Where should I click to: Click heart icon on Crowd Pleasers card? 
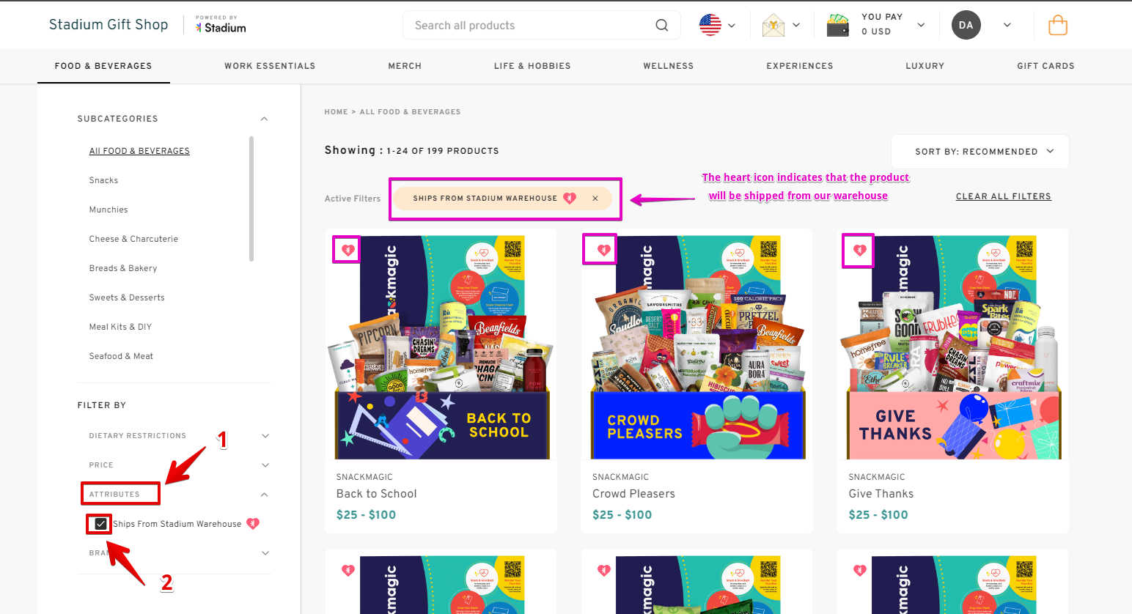click(x=603, y=250)
